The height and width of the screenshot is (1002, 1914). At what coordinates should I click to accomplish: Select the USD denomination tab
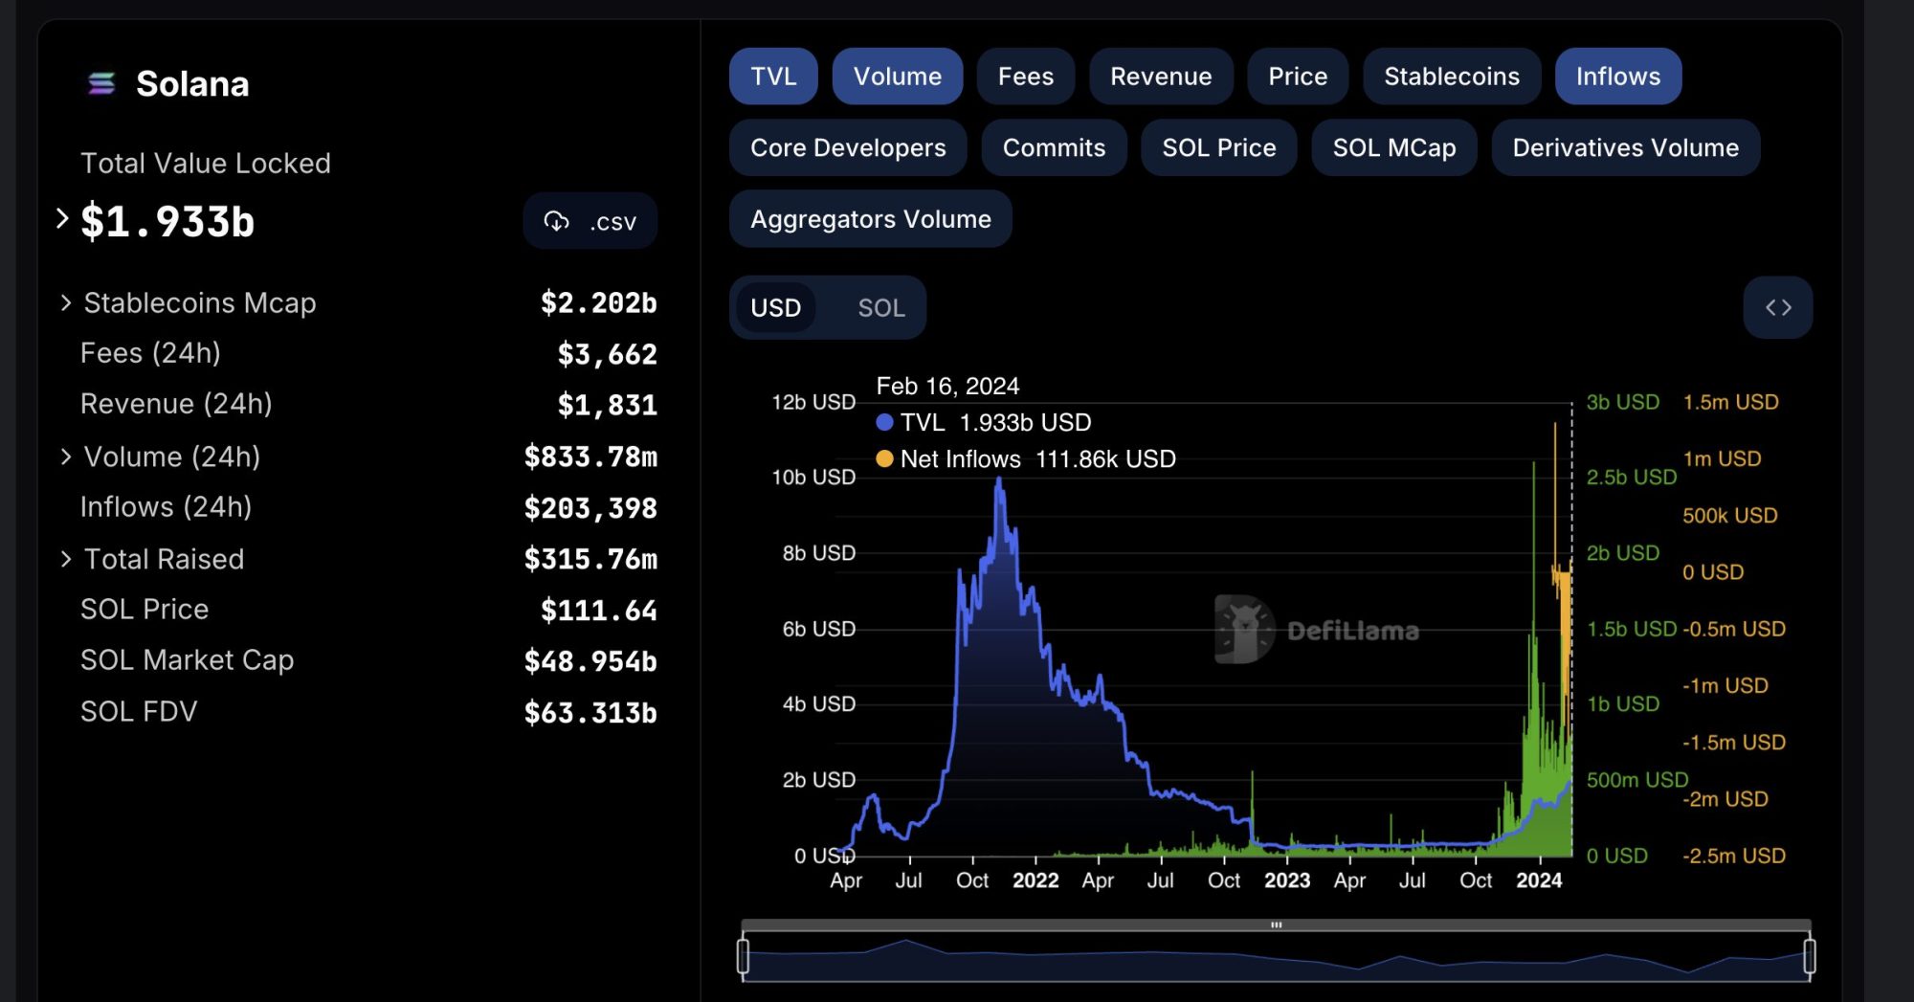775,308
